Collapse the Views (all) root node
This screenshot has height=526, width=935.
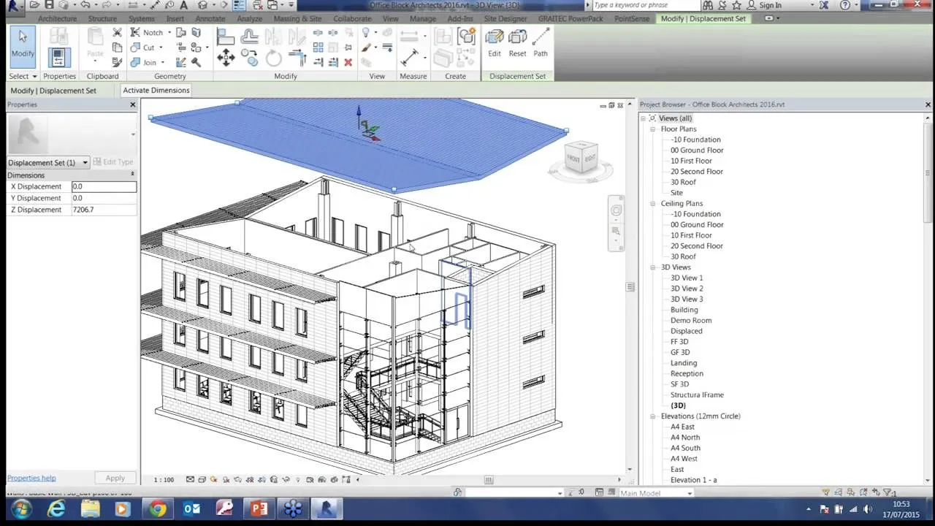coord(644,118)
